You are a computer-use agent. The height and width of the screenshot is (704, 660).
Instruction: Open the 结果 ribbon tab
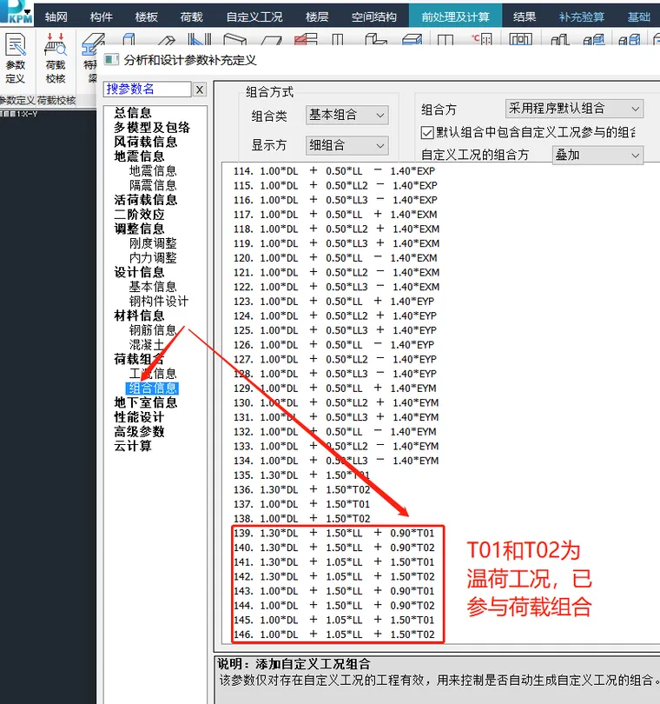[524, 17]
